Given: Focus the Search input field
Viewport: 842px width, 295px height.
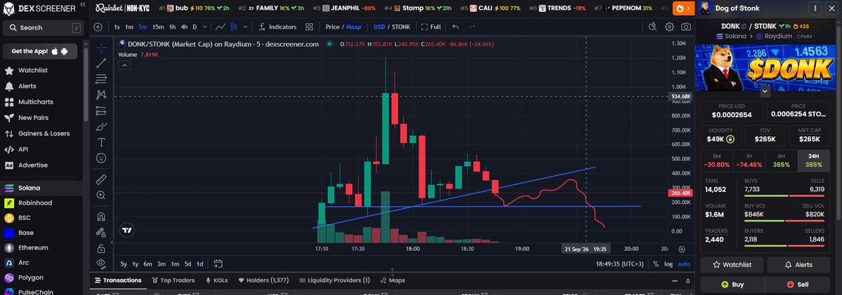Looking at the screenshot, I should coord(43,27).
